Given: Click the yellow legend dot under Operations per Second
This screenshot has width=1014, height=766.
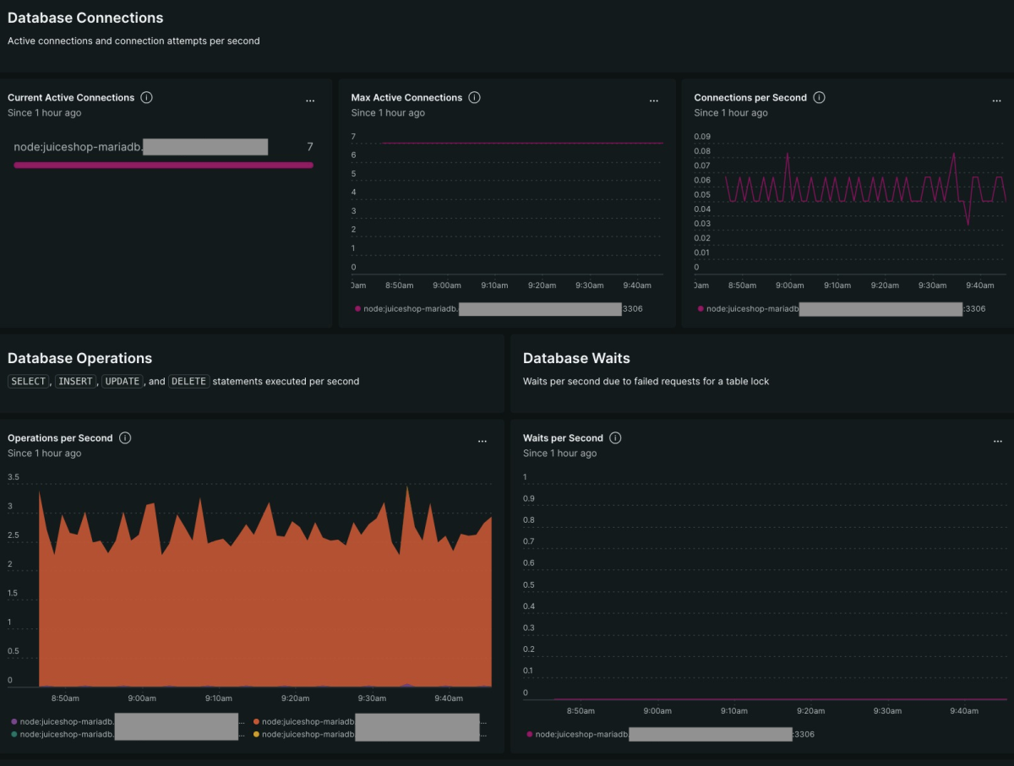Looking at the screenshot, I should click(258, 734).
